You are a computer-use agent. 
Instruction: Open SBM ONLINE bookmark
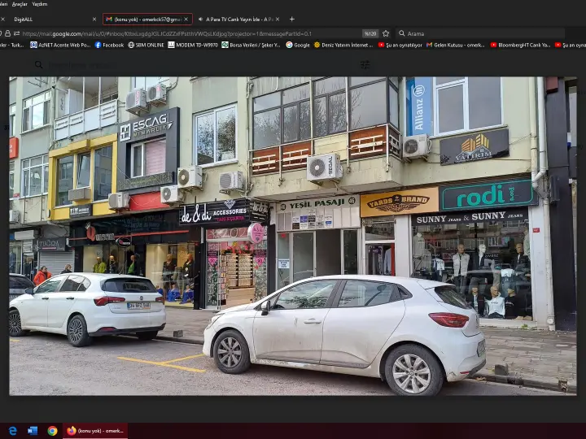(146, 45)
